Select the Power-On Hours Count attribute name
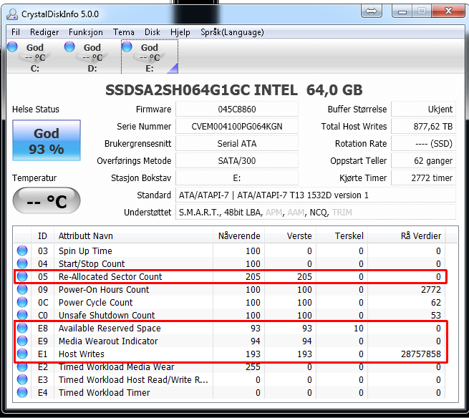Viewport: 469px width, 418px height. coord(104,289)
